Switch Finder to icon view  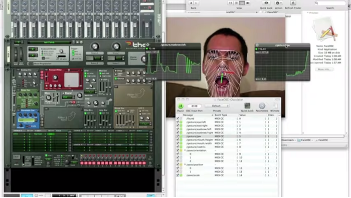tap(230, 3)
